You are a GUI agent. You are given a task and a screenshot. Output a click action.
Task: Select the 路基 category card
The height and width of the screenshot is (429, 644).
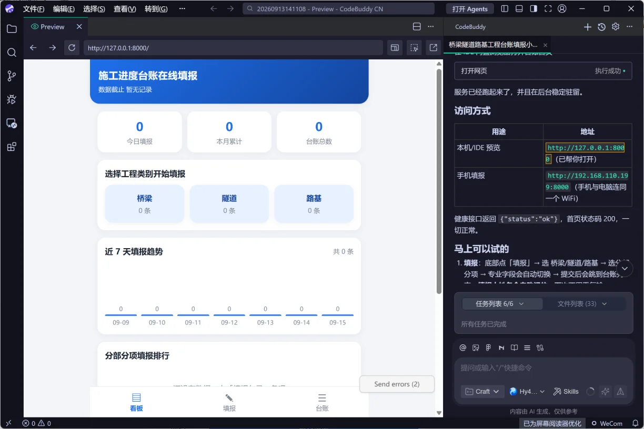pyautogui.click(x=314, y=204)
